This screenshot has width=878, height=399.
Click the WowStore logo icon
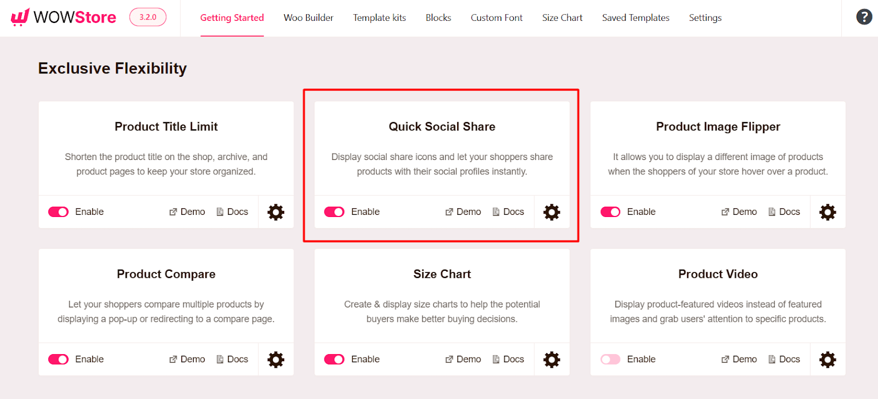click(x=19, y=16)
